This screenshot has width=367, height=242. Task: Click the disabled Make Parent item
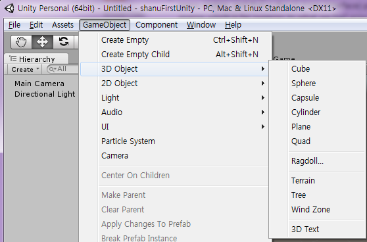coord(174,195)
